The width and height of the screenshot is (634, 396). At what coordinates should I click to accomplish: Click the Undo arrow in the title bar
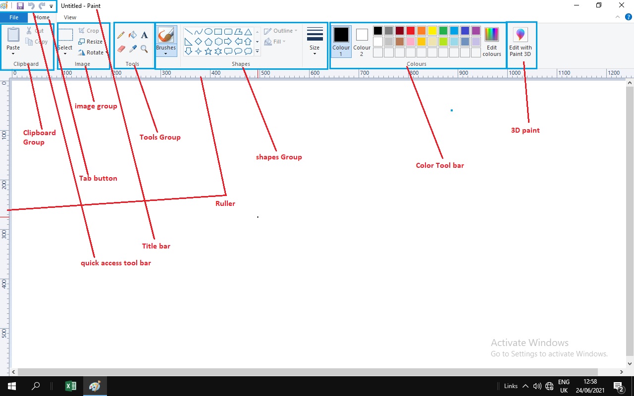(x=31, y=6)
